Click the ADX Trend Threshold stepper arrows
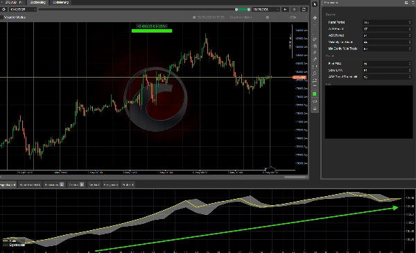Image resolution: width=416 pixels, height=253 pixels. (410, 77)
